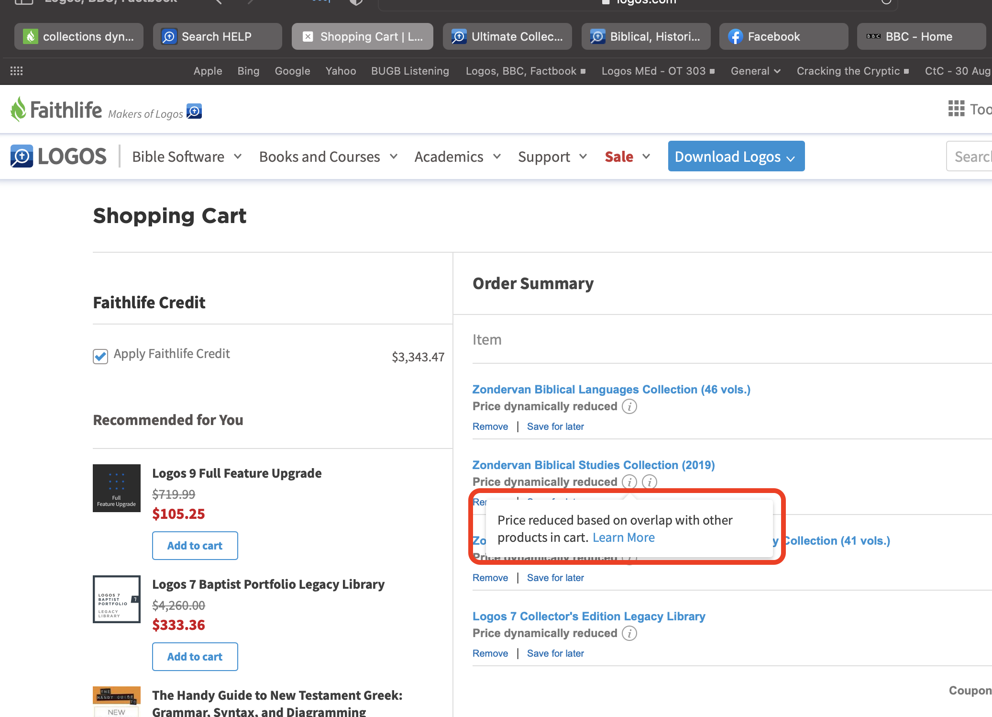Open Logos 7 Baptist Portfolio thumbnail
This screenshot has height=717, width=992.
117,599
